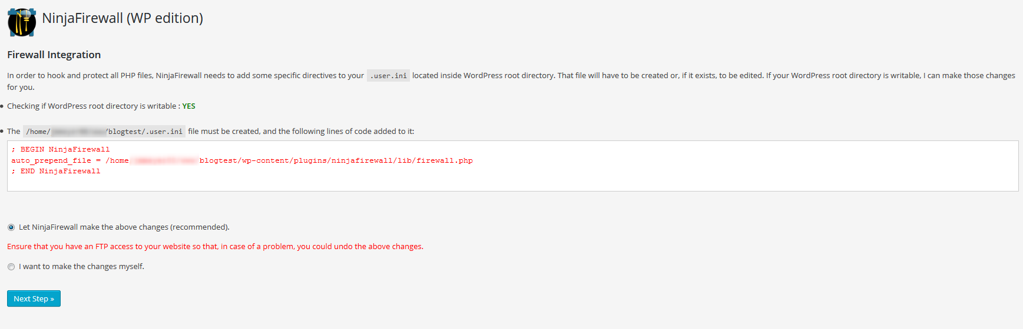Click the .user.ini code tag in the intro paragraph
This screenshot has height=329, width=1023.
(388, 75)
